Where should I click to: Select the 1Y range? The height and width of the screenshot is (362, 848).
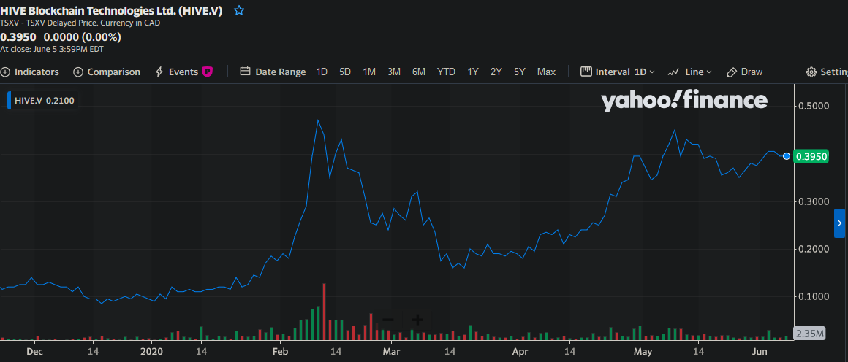[x=473, y=72]
